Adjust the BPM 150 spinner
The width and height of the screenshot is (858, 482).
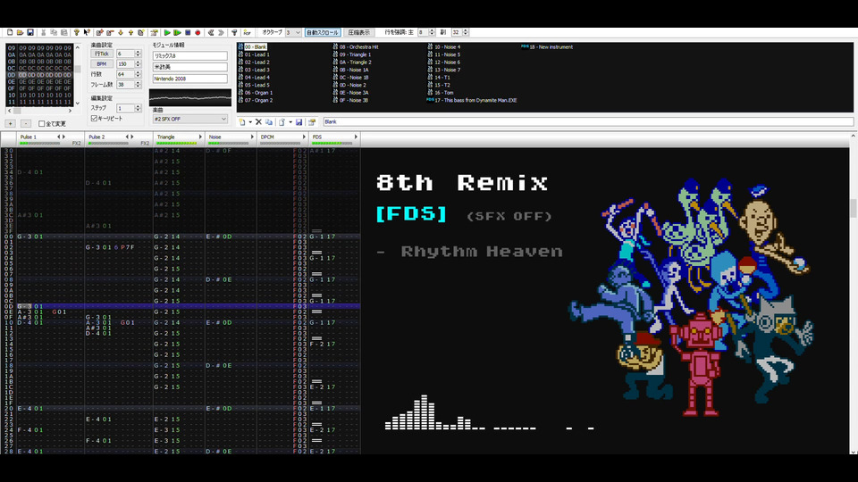[138, 64]
